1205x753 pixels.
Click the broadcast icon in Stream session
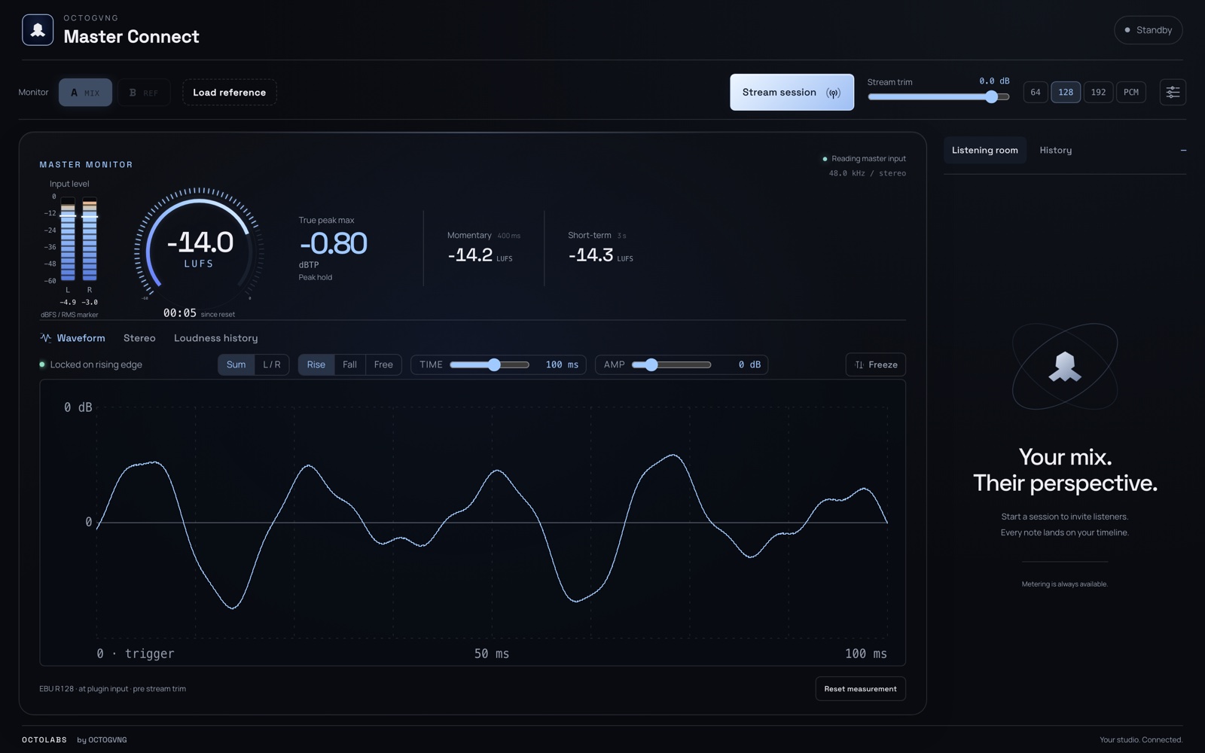pos(833,93)
